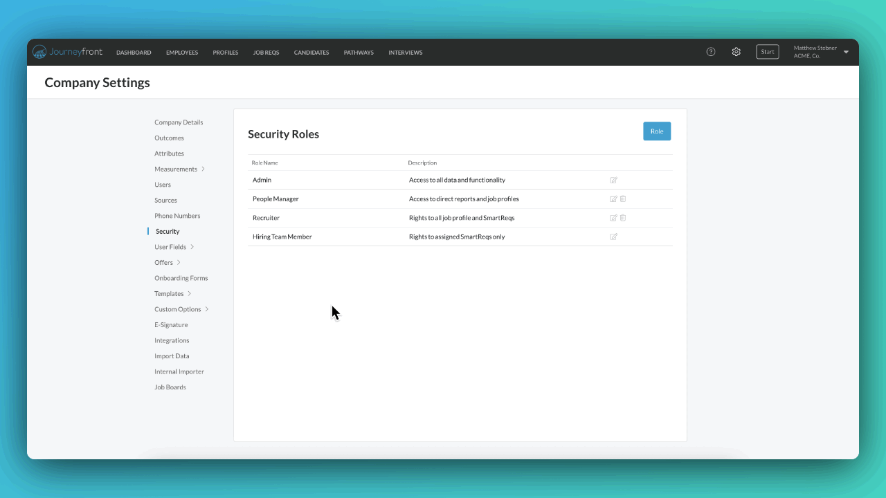This screenshot has width=886, height=498.
Task: Click the Start button
Action: pyautogui.click(x=767, y=51)
